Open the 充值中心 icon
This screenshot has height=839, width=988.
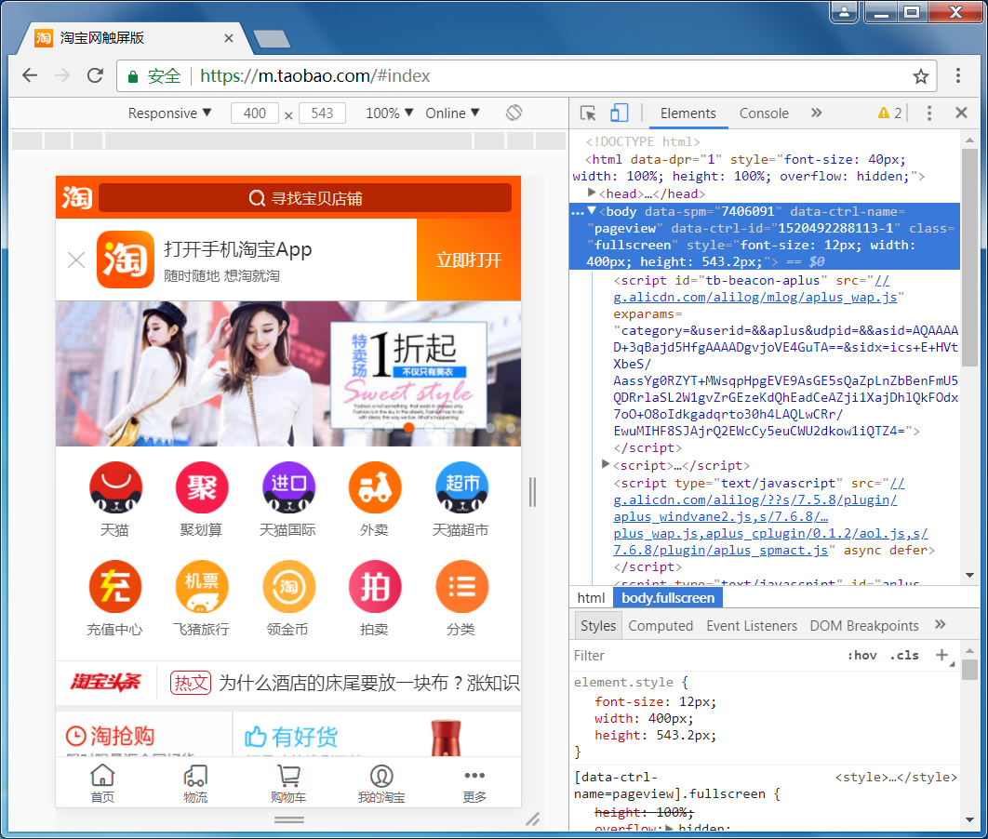click(x=114, y=586)
